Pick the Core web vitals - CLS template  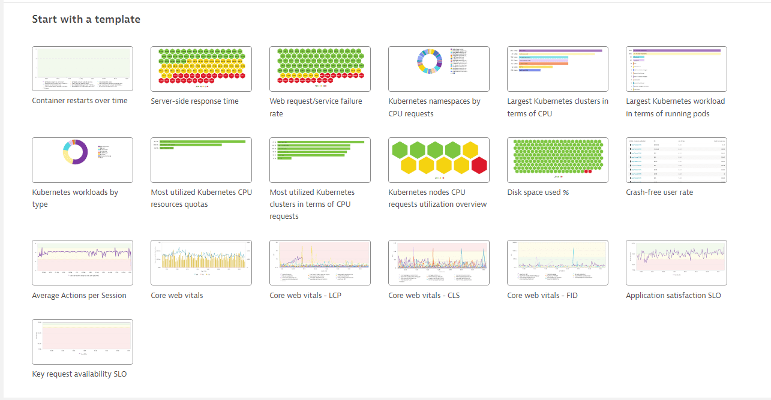click(x=439, y=263)
